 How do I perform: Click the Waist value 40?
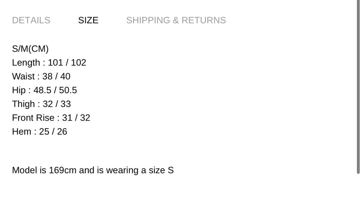coord(65,77)
